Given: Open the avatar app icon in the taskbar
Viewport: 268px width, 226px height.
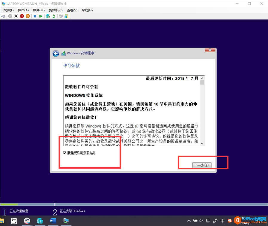Looking at the screenshot, I should coord(27,221).
